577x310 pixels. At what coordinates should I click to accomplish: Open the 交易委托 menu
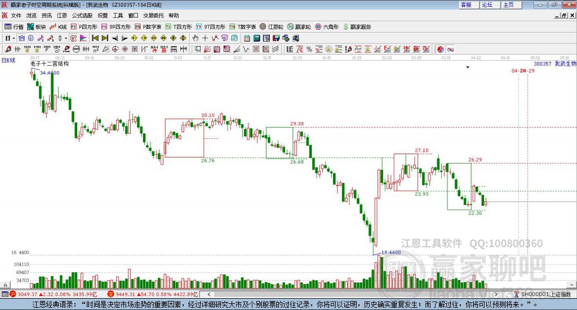click(x=153, y=15)
